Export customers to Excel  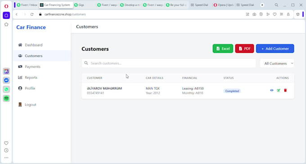point(223,48)
